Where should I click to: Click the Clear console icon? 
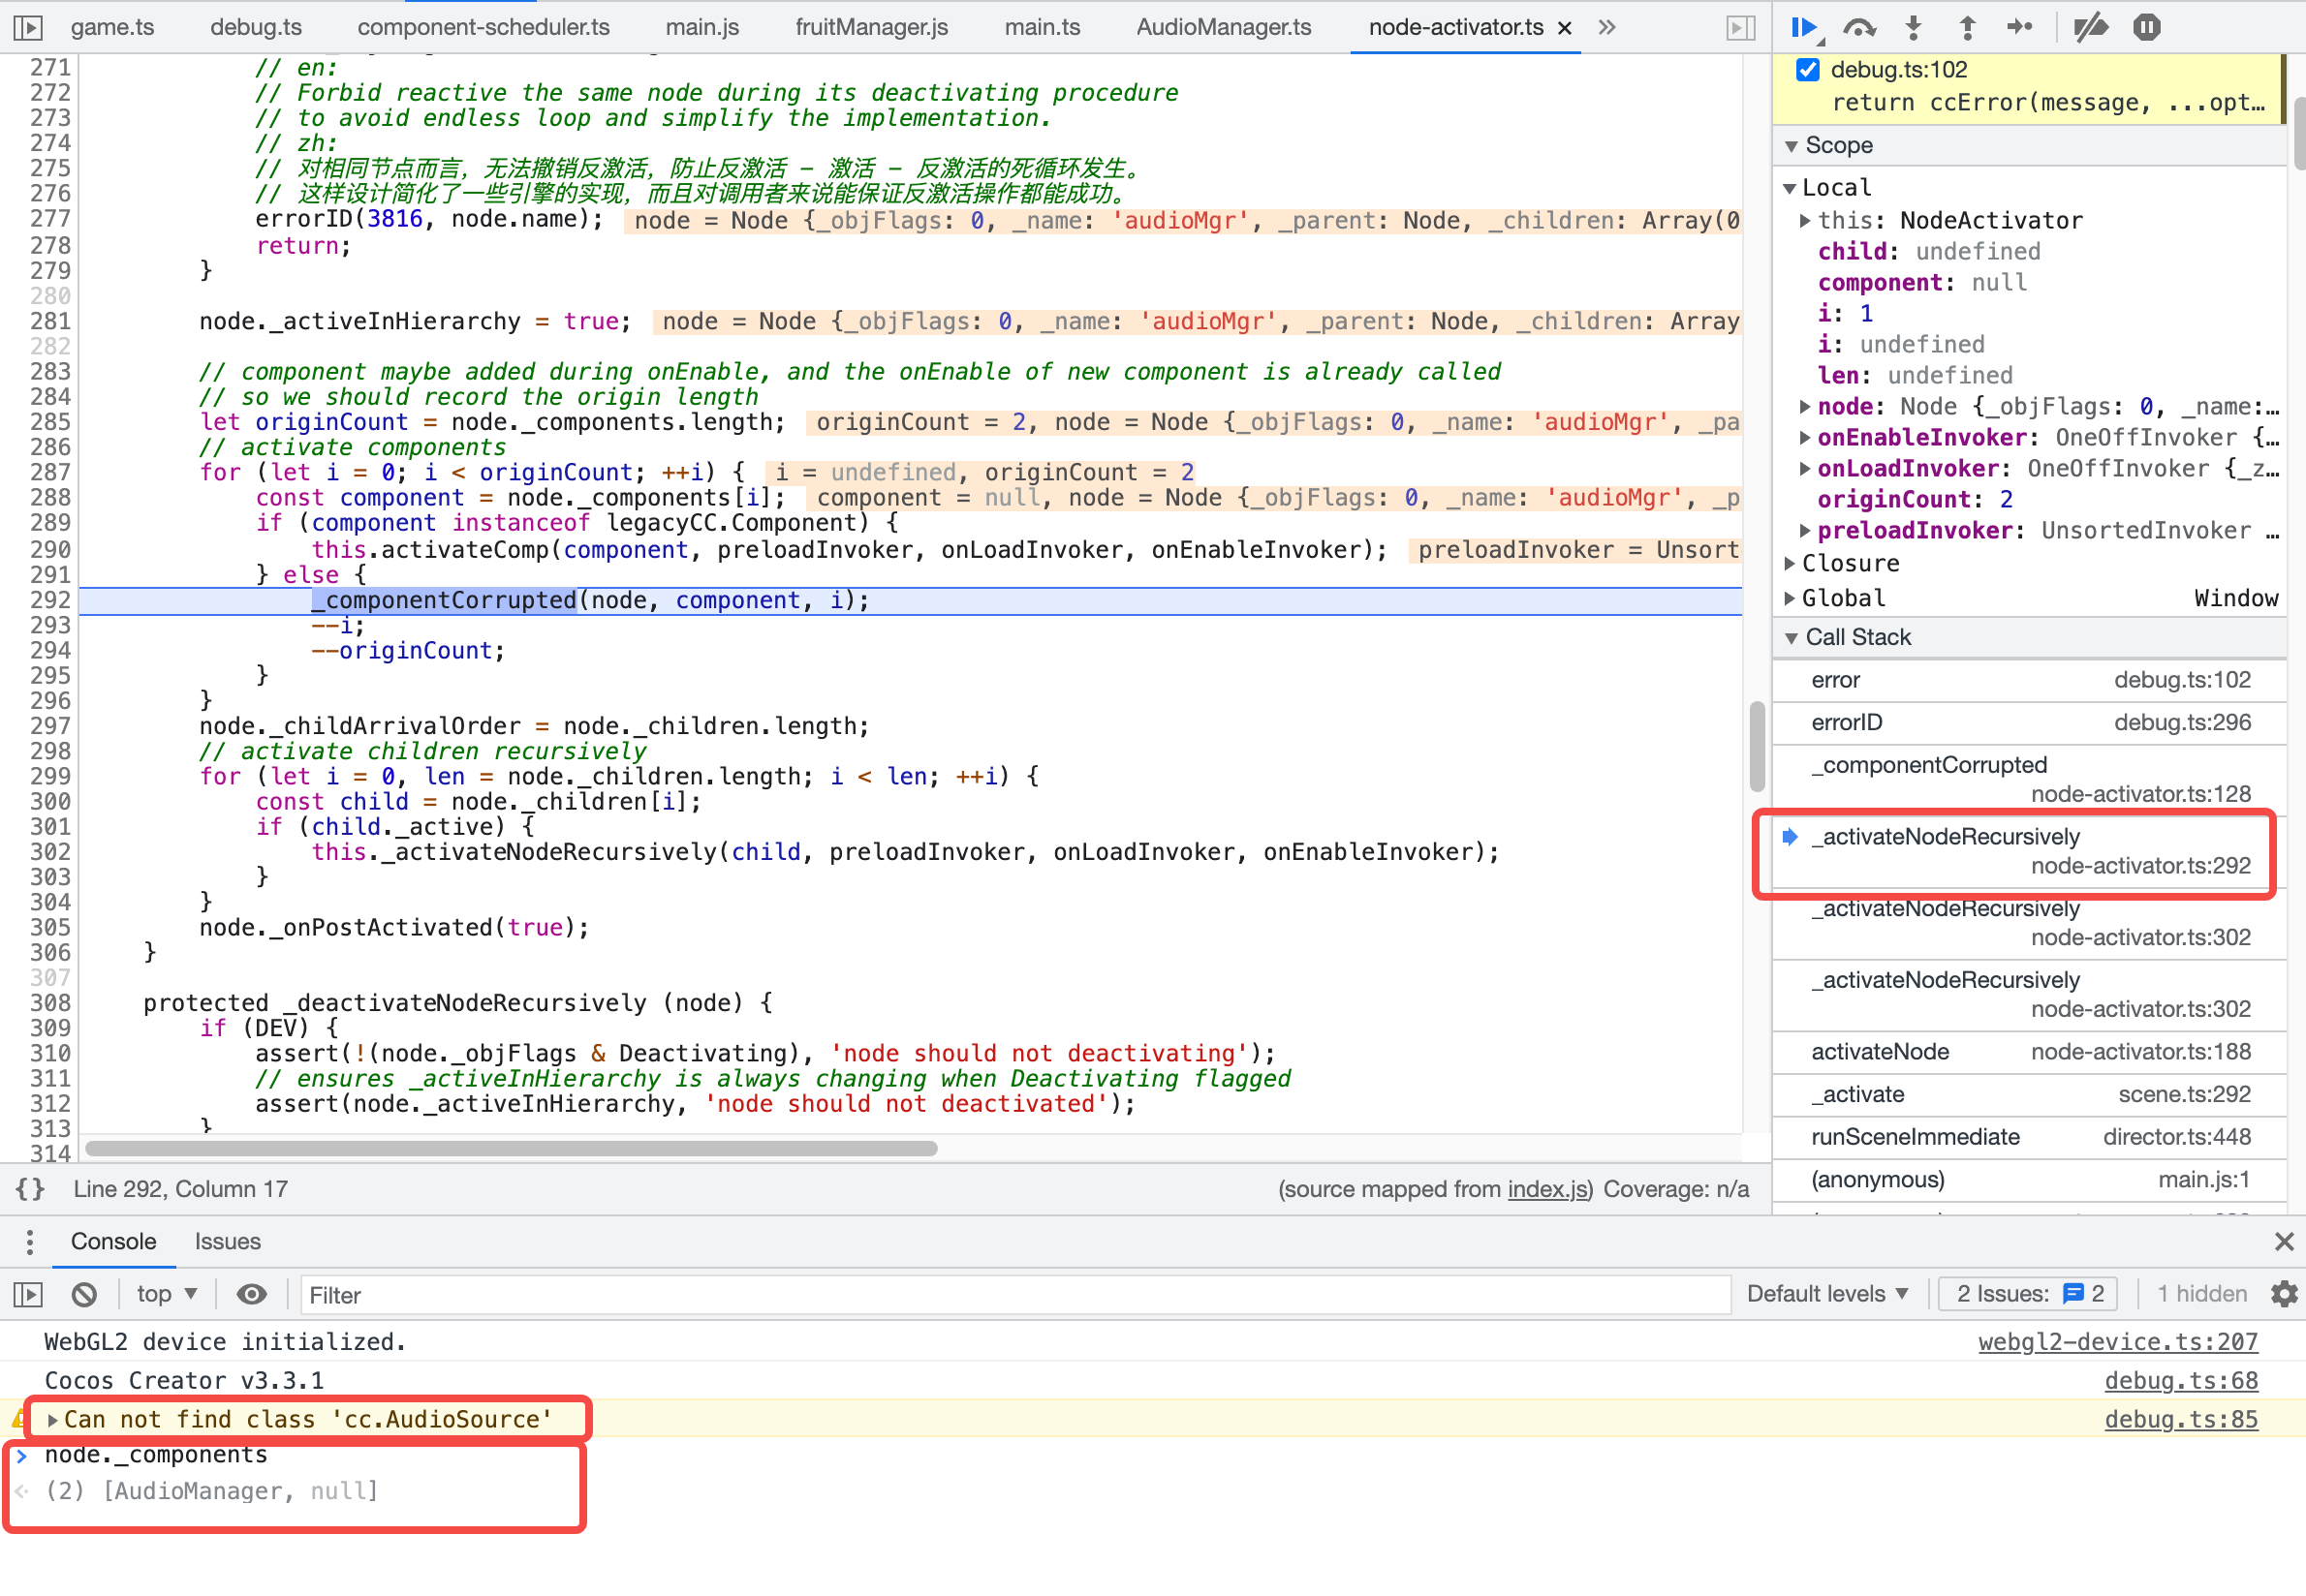click(85, 1294)
